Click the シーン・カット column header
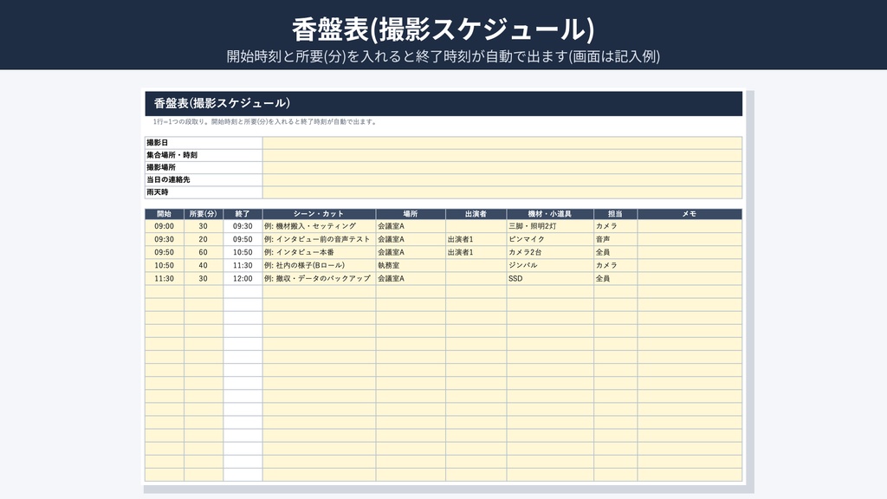This screenshot has height=499, width=887. [x=319, y=214]
